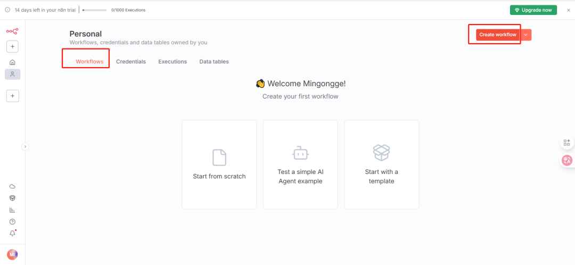Click the robot icon in AI Agent card
Screen dimensions: 575x265
coord(300,153)
